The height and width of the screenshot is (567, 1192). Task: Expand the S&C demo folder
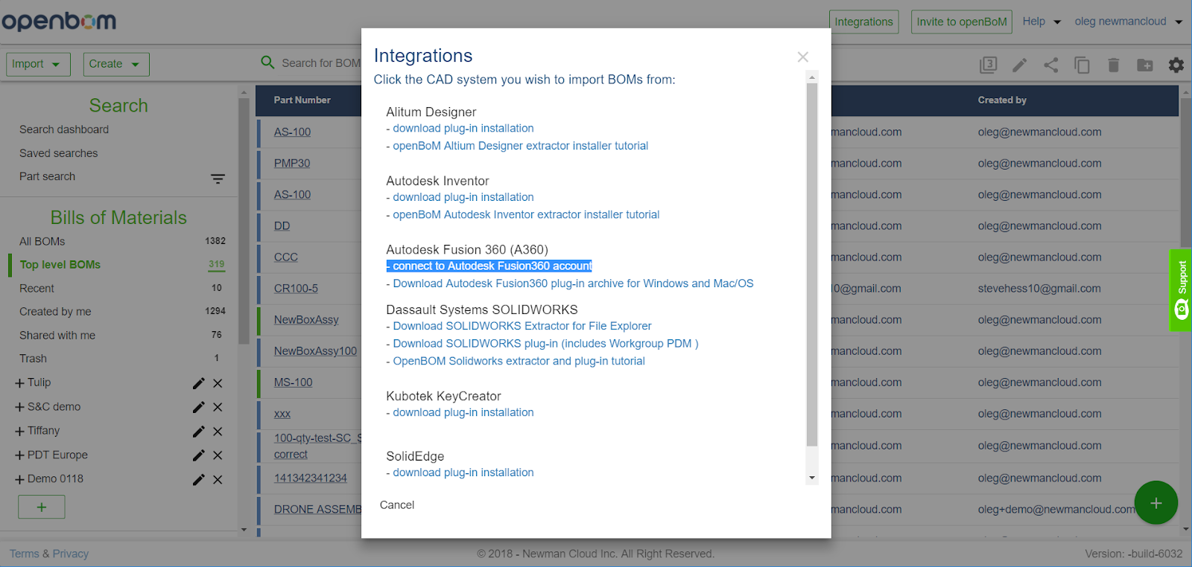pyautogui.click(x=19, y=407)
